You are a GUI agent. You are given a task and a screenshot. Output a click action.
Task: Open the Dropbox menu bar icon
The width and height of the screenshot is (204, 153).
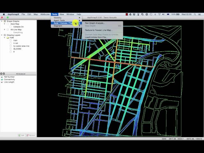pos(134,14)
